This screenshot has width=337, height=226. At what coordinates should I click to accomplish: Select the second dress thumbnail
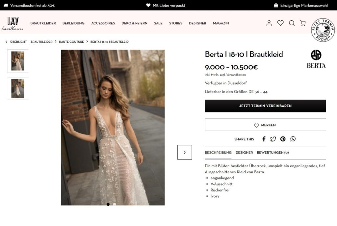pos(18,88)
